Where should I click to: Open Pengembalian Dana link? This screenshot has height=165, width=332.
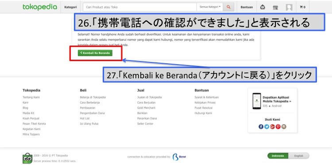click(93, 113)
